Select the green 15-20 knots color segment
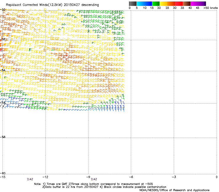Viewport: 219px width, 192px height. click(x=156, y=4)
